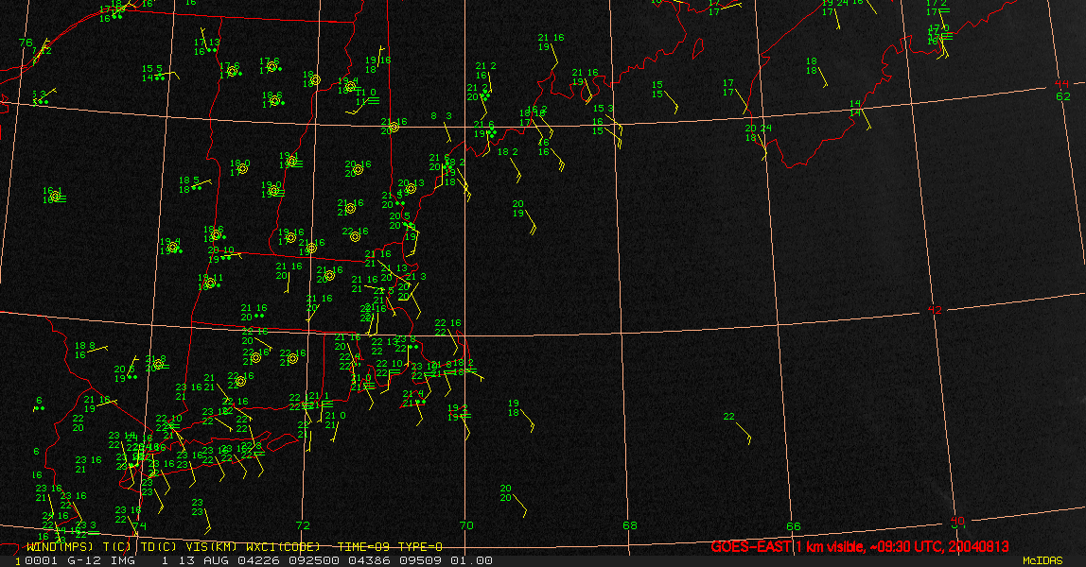Click the 01.00 value in the status line
This screenshot has height=567, width=1086.
[472, 560]
